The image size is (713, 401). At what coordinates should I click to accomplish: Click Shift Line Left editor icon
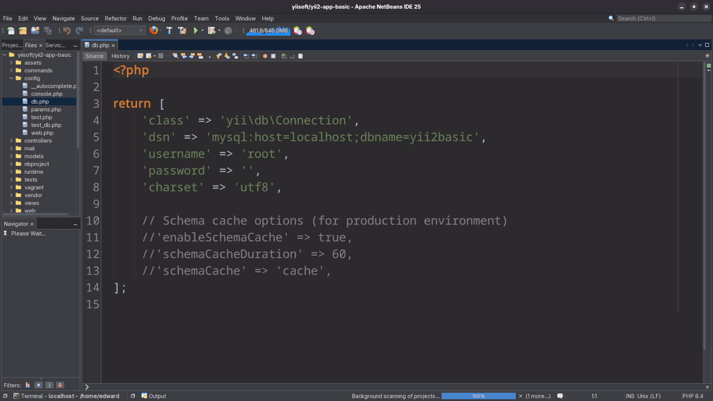246,56
